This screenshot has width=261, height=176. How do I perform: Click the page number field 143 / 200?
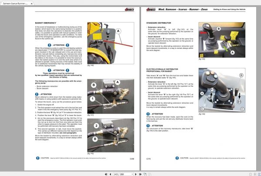(124, 174)
